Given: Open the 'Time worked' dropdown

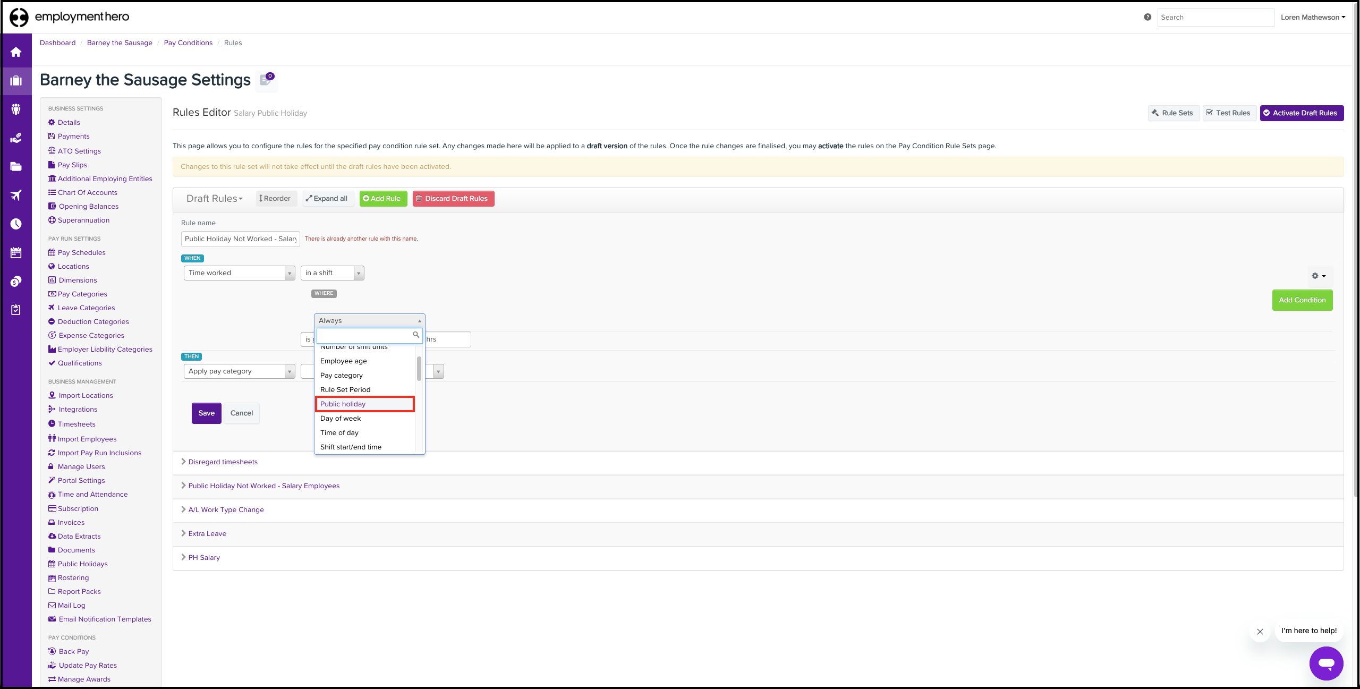Looking at the screenshot, I should tap(239, 273).
